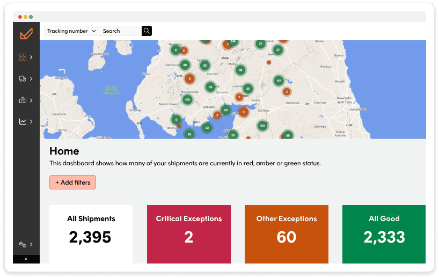The height and width of the screenshot is (278, 439).
Task: Click the orange checkmark logo in sidebar
Action: (x=26, y=34)
